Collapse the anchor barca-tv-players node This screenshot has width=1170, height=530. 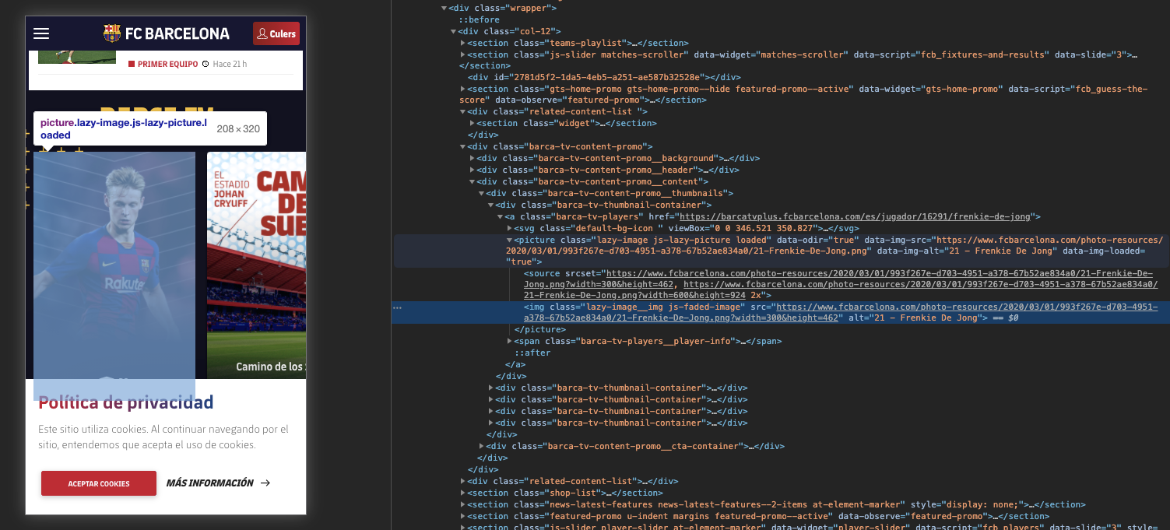point(501,216)
